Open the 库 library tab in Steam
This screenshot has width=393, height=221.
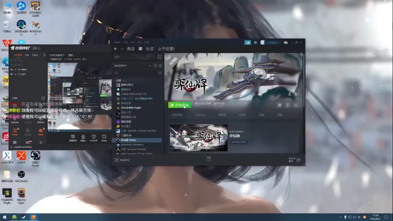140,49
